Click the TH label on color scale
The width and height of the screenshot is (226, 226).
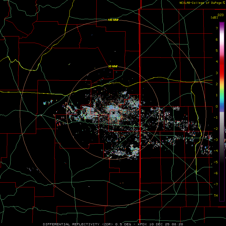216,196
